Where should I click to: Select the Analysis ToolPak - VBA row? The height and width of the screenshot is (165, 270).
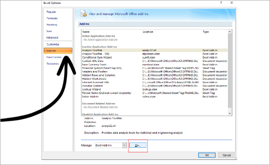coord(155,54)
